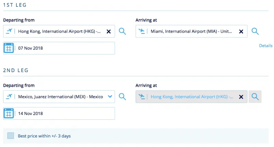Click landing plane icon in Miami field
This screenshot has height=147, width=274.
coord(141,31)
